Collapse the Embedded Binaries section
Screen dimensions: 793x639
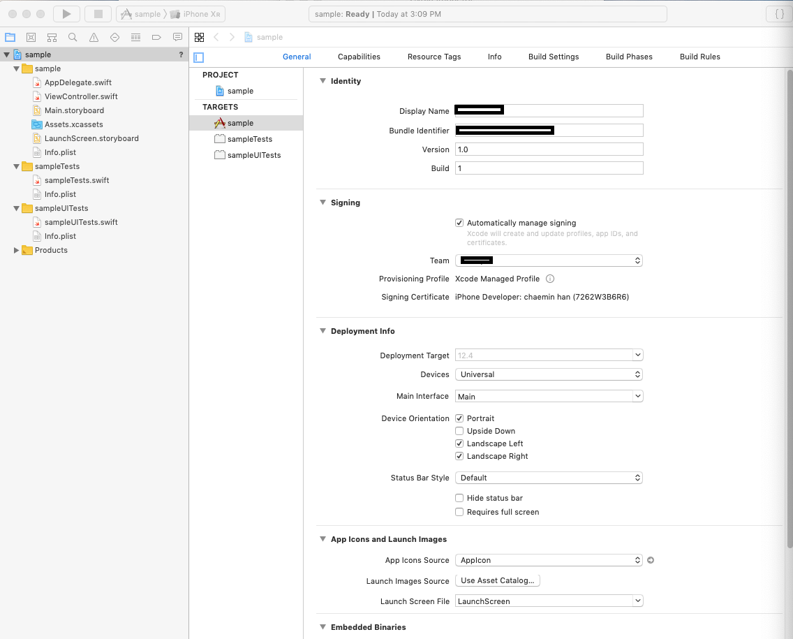pos(323,627)
